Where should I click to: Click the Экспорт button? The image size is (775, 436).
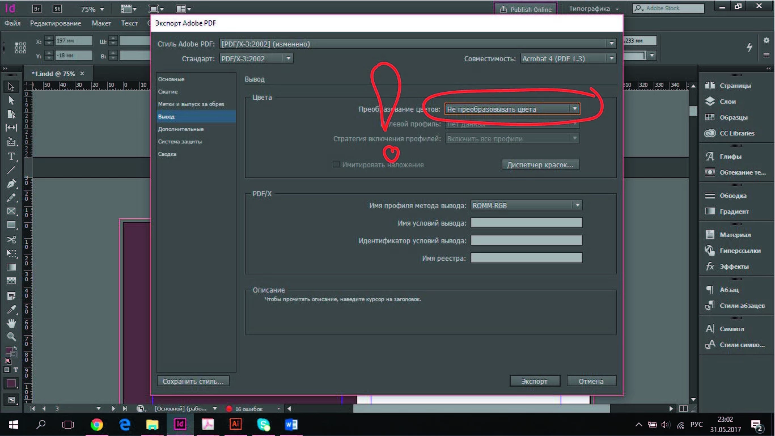coord(535,381)
